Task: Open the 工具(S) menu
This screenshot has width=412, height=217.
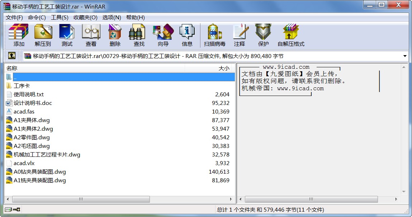Action: click(60, 17)
